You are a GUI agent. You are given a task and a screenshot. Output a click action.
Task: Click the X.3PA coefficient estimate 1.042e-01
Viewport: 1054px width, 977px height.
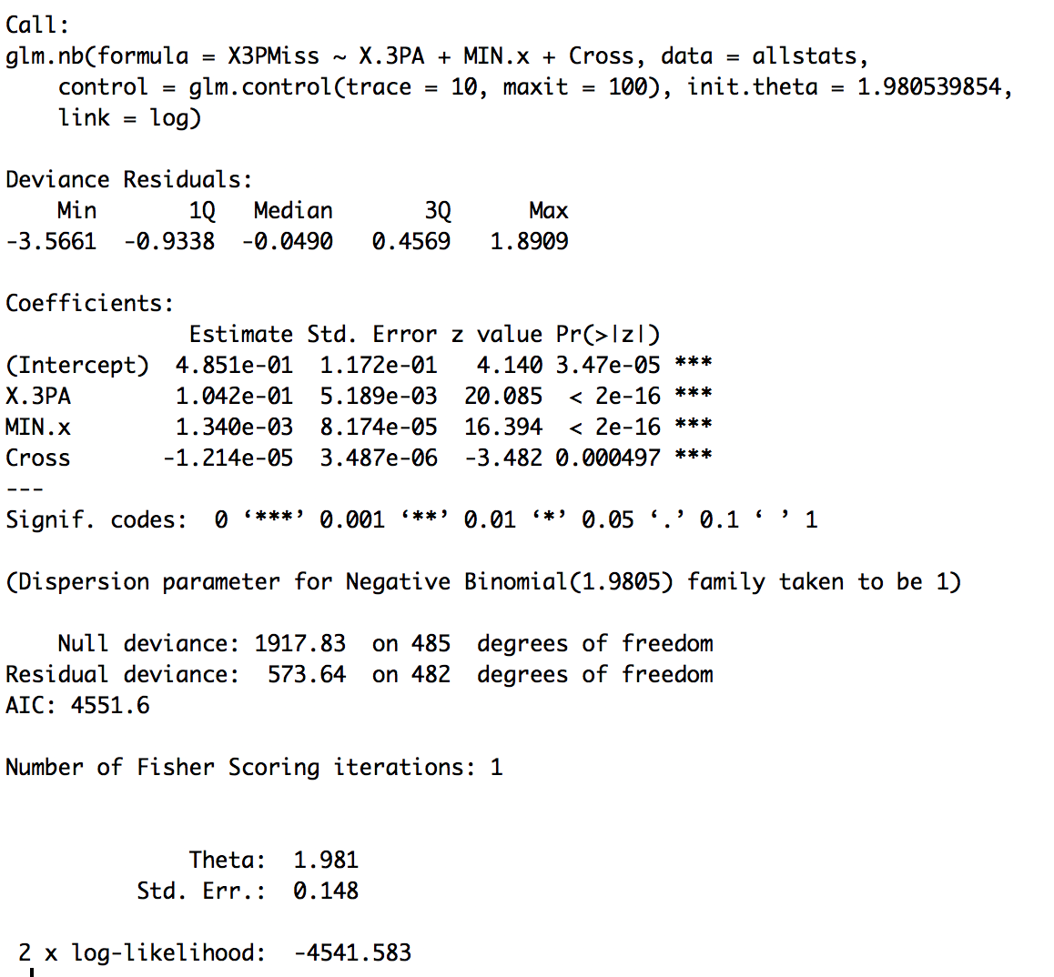tap(234, 396)
